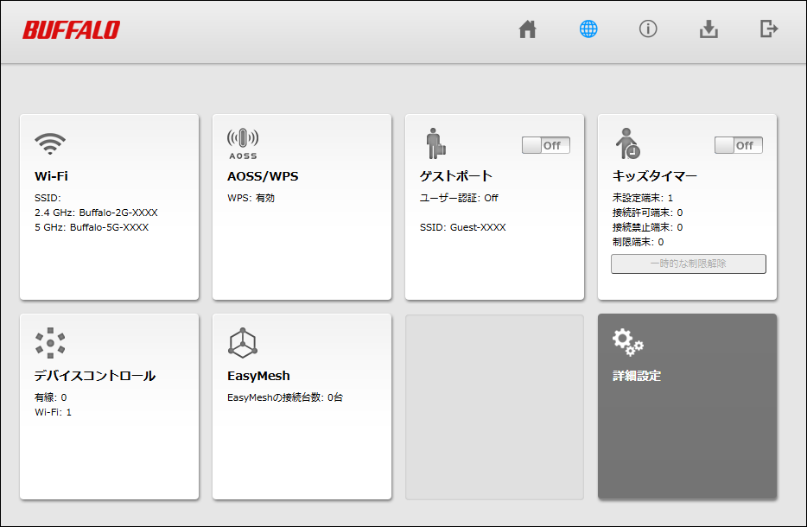Click the firmware download icon
This screenshot has height=527, width=807.
[709, 29]
